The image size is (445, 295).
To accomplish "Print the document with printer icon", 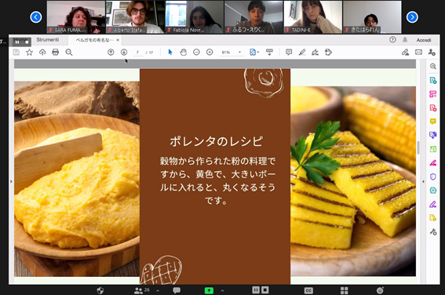I will (x=56, y=53).
